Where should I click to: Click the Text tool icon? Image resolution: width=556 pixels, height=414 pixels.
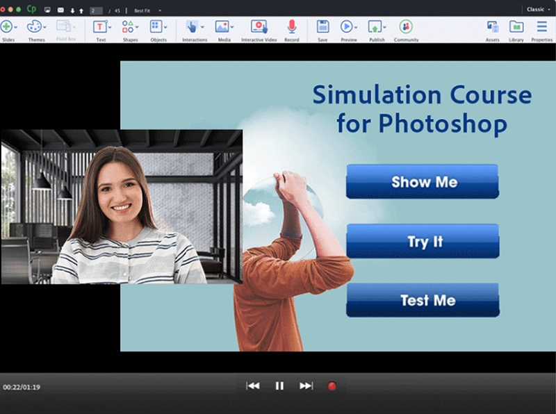pyautogui.click(x=100, y=26)
